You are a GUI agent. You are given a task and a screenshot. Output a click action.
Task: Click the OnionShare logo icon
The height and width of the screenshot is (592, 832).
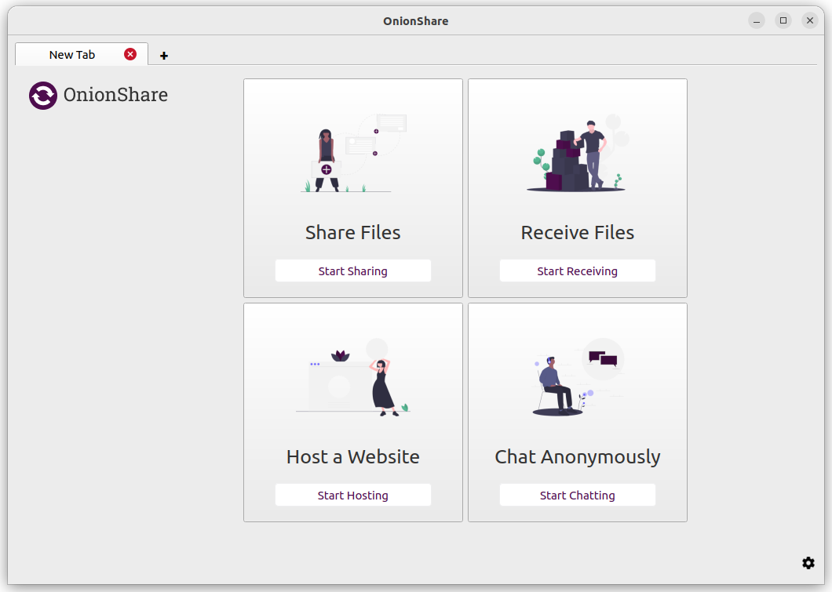point(42,95)
